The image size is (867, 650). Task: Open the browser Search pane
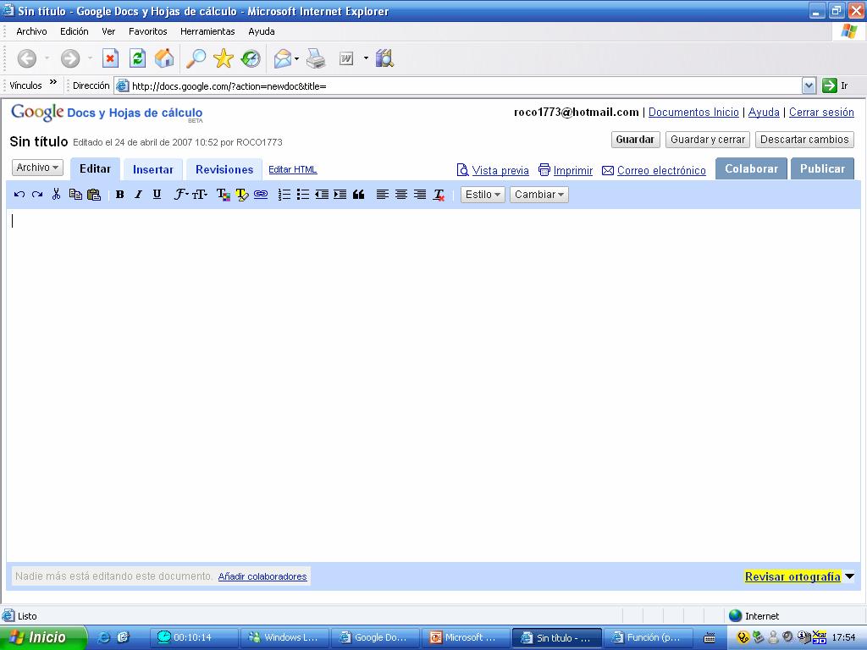196,58
